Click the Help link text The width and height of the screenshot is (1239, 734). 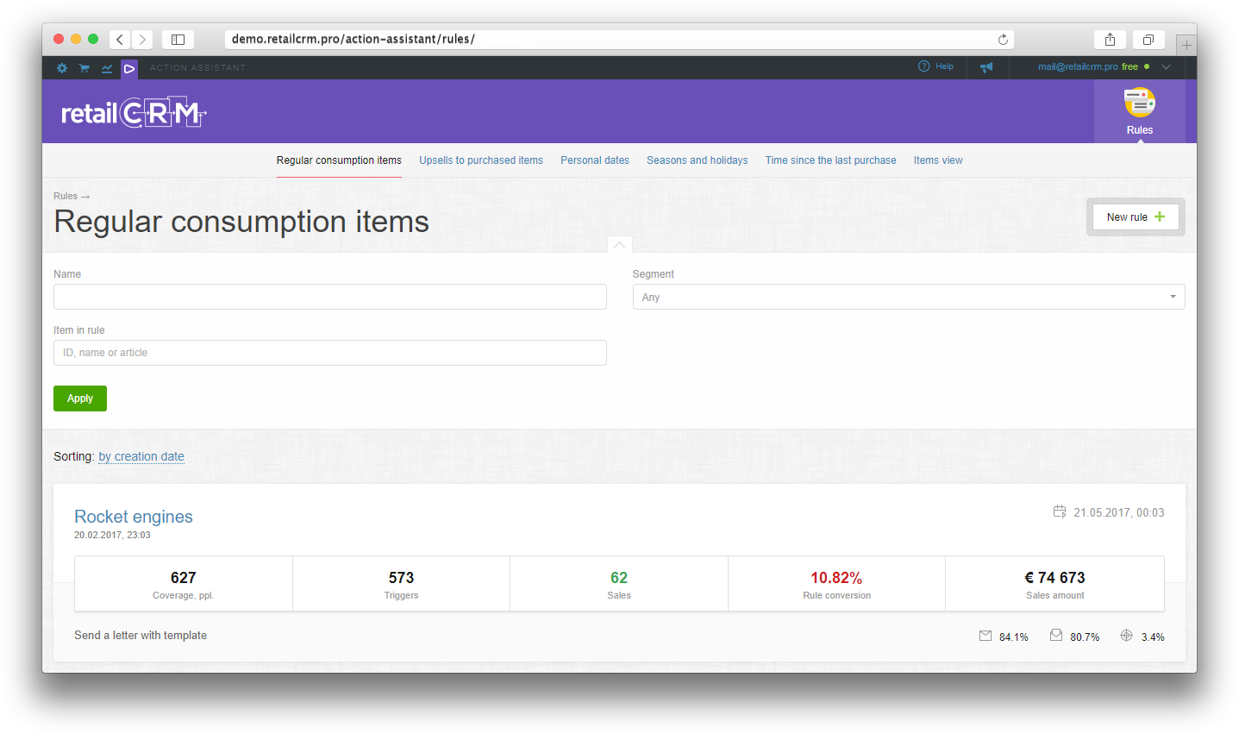(x=944, y=66)
